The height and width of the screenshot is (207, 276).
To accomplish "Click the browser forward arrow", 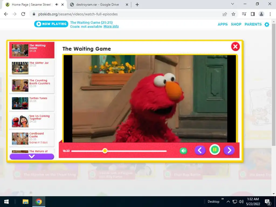I will 15,14.
